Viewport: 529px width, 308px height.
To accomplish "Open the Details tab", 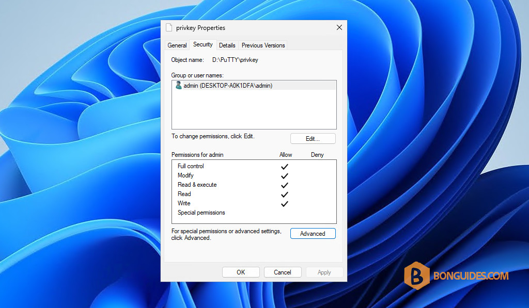I will pos(227,45).
